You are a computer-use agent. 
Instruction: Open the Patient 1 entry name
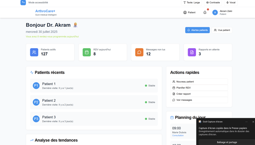pos(49,84)
